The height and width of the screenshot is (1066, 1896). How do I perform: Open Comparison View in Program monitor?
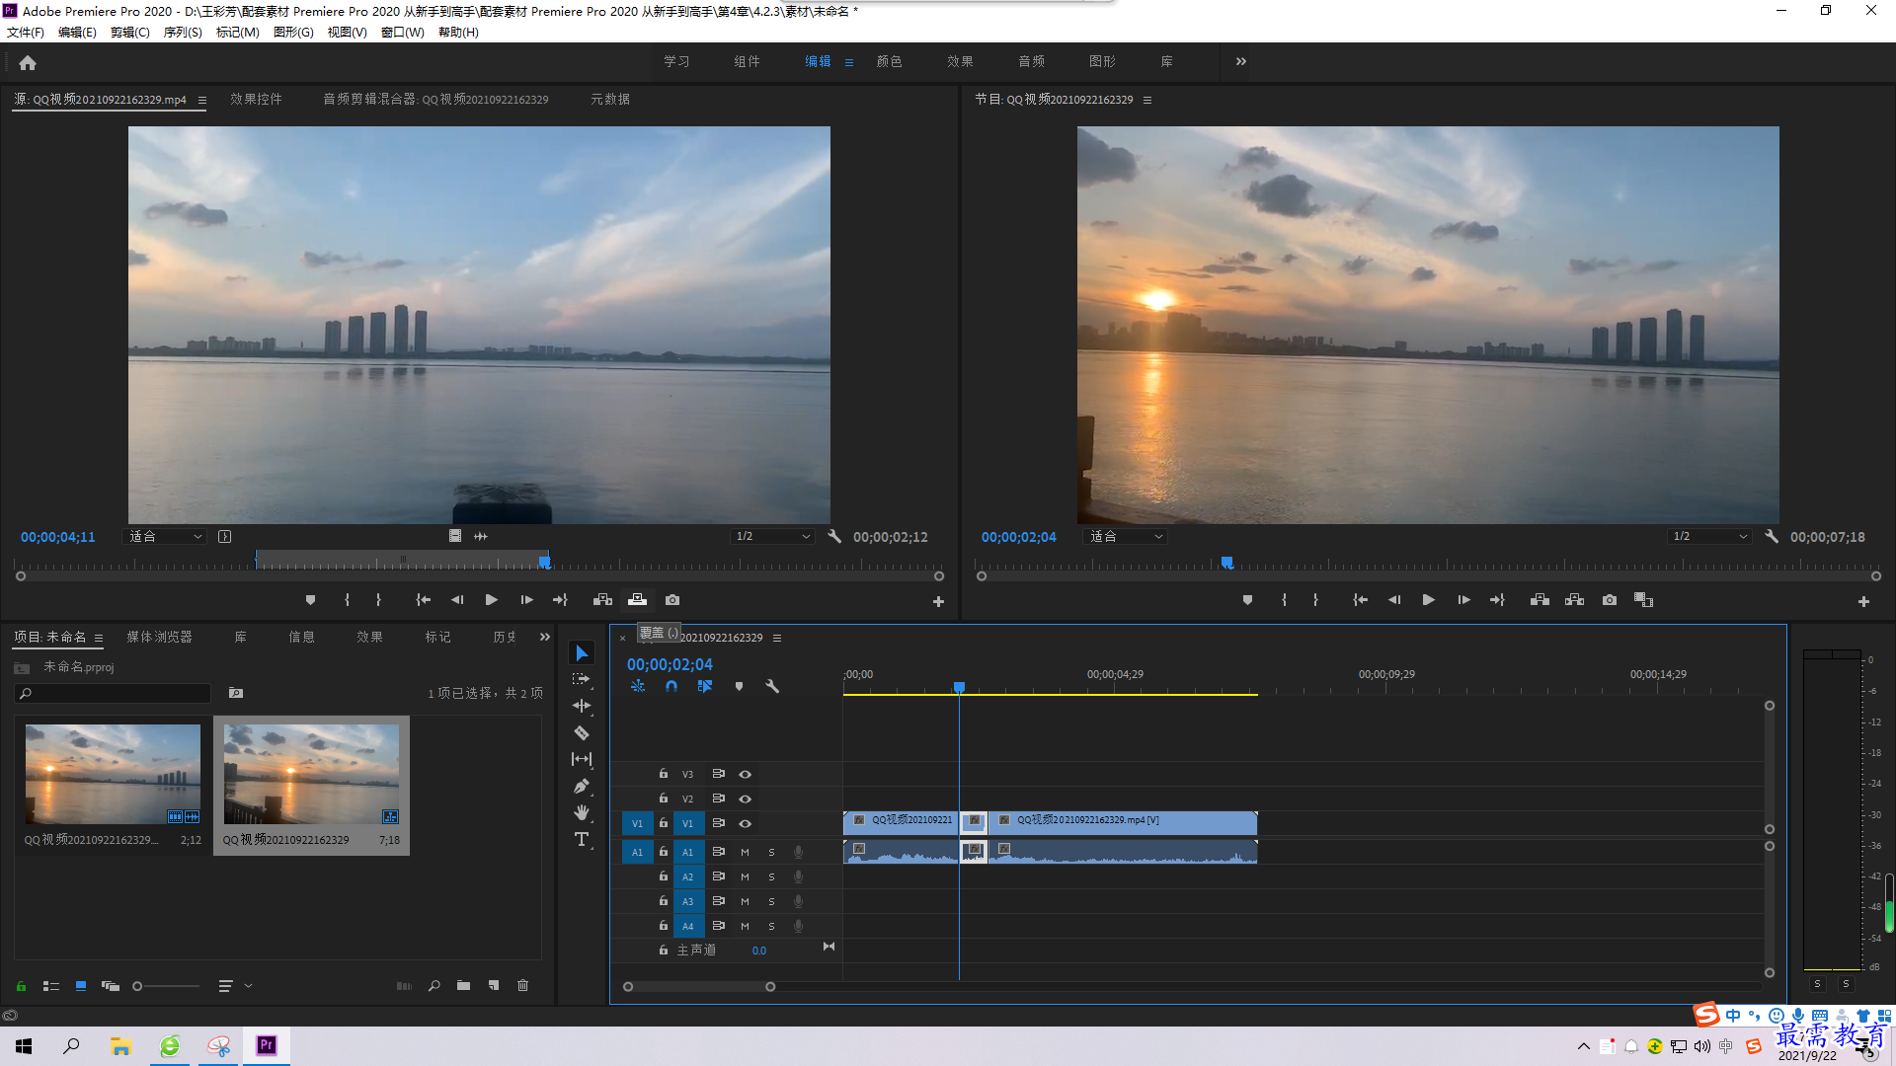coord(1643,600)
